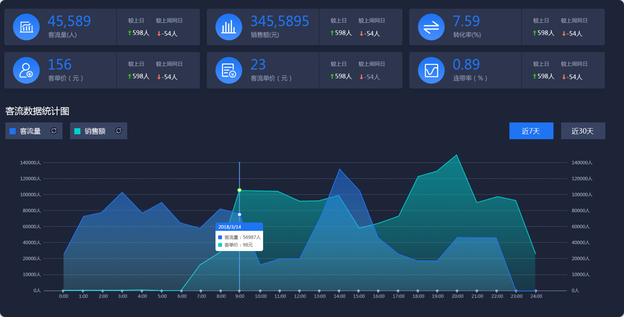Screen dimensions: 624x317
Task: Click the conversion rate arrows icon
Action: click(x=431, y=27)
